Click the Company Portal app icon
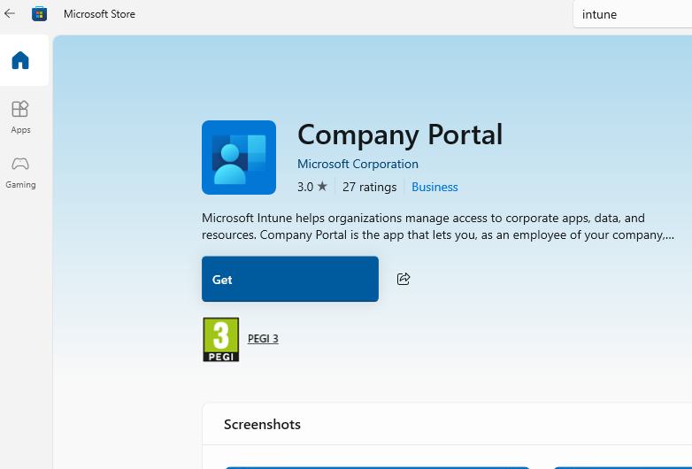The width and height of the screenshot is (692, 469). pyautogui.click(x=239, y=158)
